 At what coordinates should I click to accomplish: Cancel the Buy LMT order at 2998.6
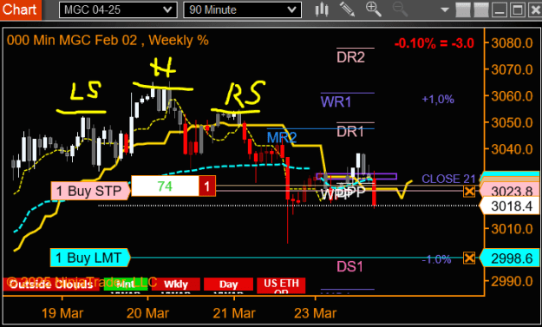469,258
